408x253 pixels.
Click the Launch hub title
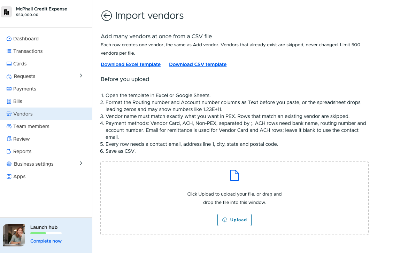pyautogui.click(x=44, y=227)
